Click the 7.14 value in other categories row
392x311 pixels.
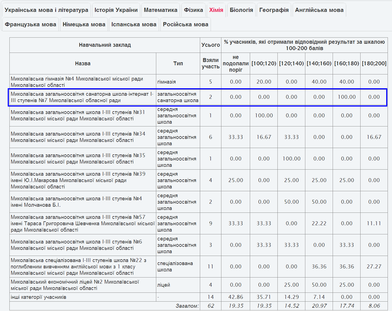[319, 297]
